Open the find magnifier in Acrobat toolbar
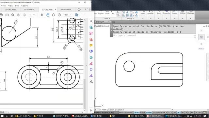The image size is (209, 118). tap(13, 15)
